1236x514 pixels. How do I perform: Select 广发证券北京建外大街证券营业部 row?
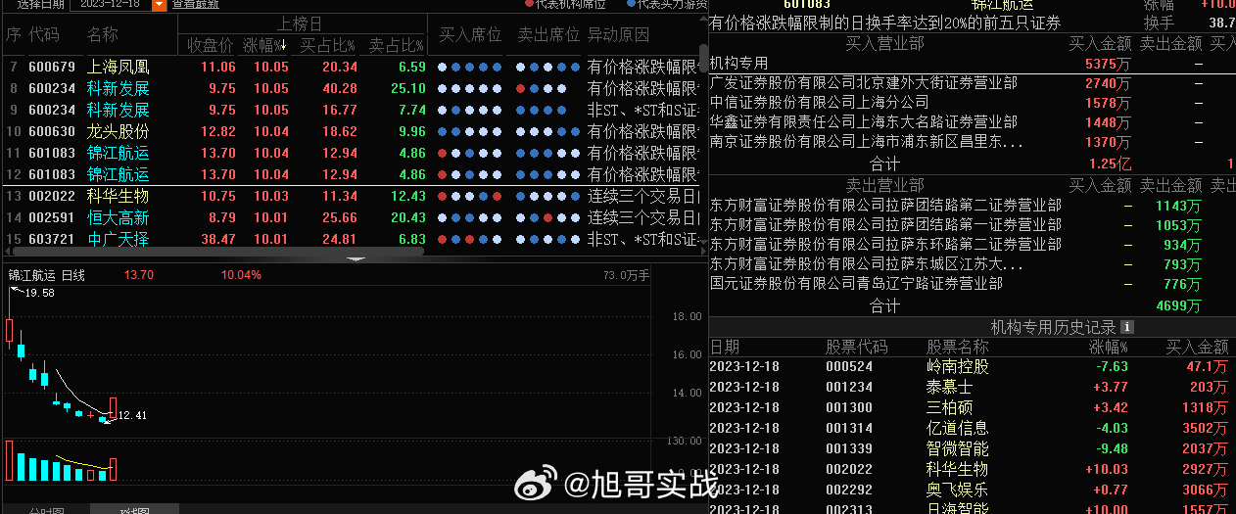tap(971, 82)
